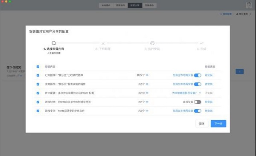The width and height of the screenshot is (256, 156).
Task: Click the 先清空本地再安装 label in 已知插件 row
Action: pyautogui.click(x=183, y=75)
